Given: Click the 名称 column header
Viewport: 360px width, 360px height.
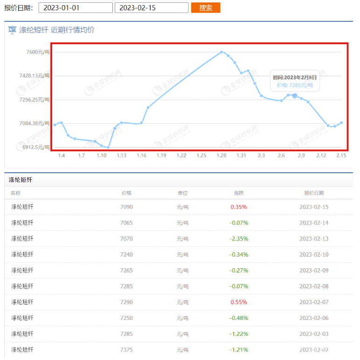Looking at the screenshot, I should (x=16, y=193).
